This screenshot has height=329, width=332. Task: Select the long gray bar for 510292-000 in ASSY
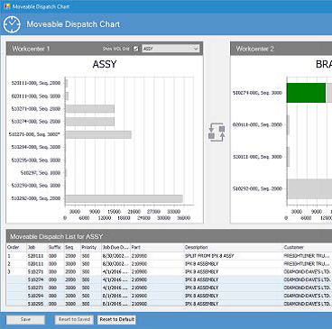(124, 198)
